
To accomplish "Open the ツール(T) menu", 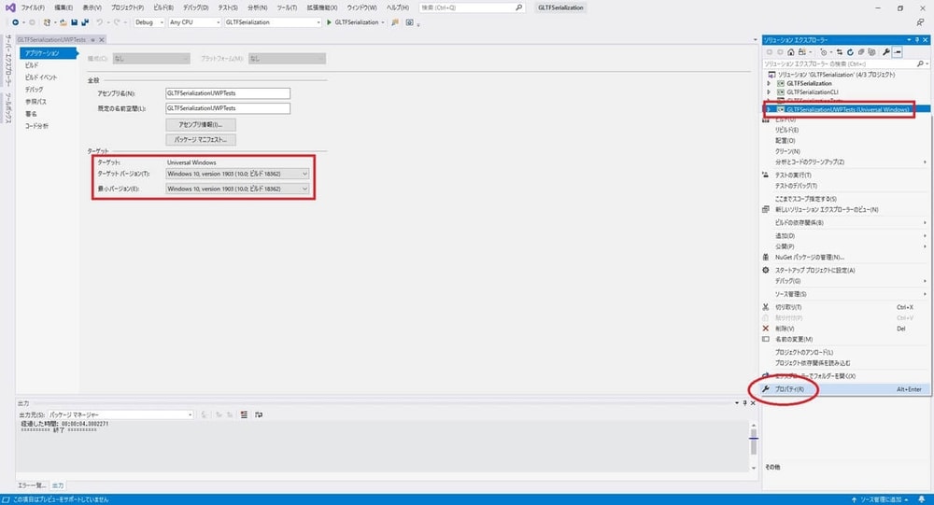I will [287, 7].
